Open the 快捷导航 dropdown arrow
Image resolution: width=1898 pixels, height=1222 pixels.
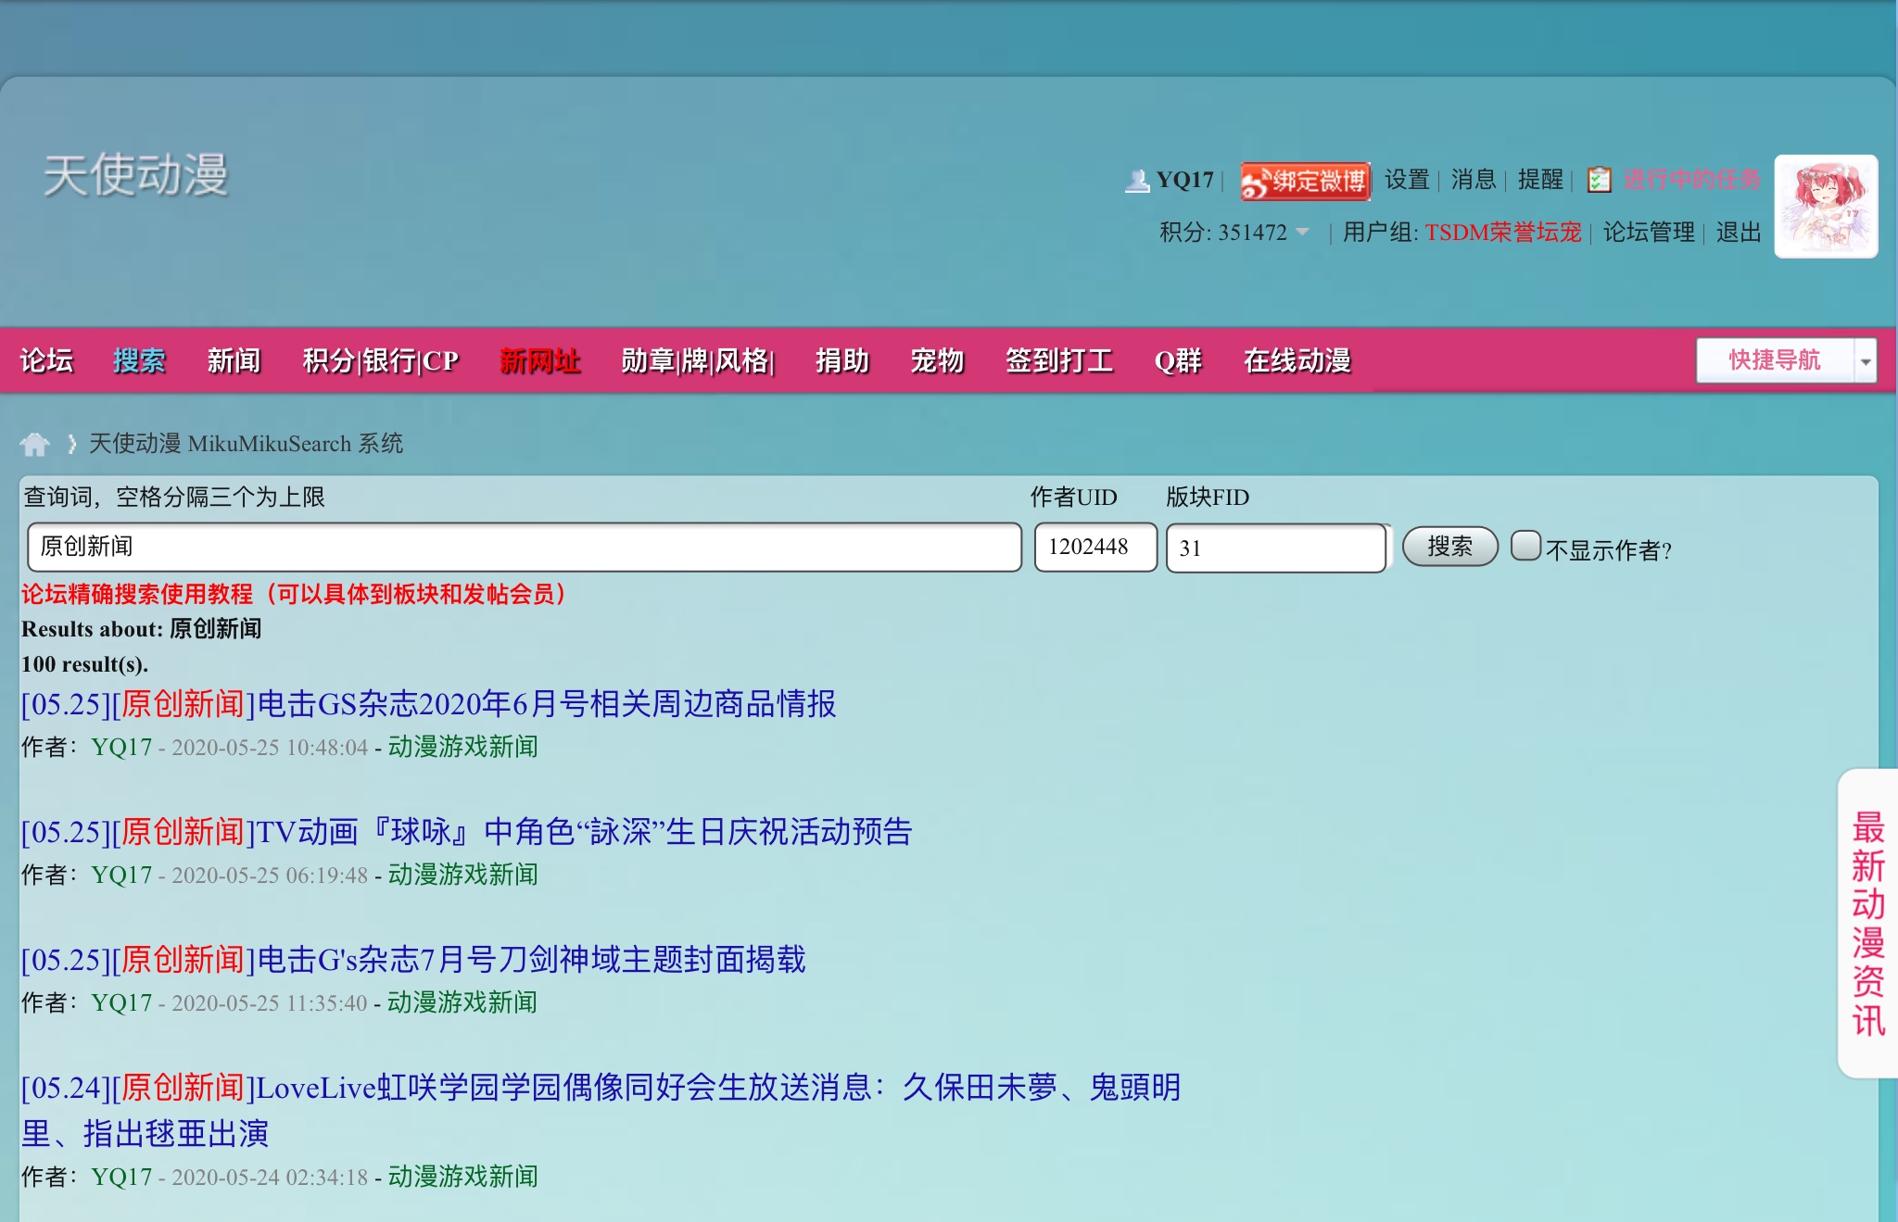tap(1865, 361)
